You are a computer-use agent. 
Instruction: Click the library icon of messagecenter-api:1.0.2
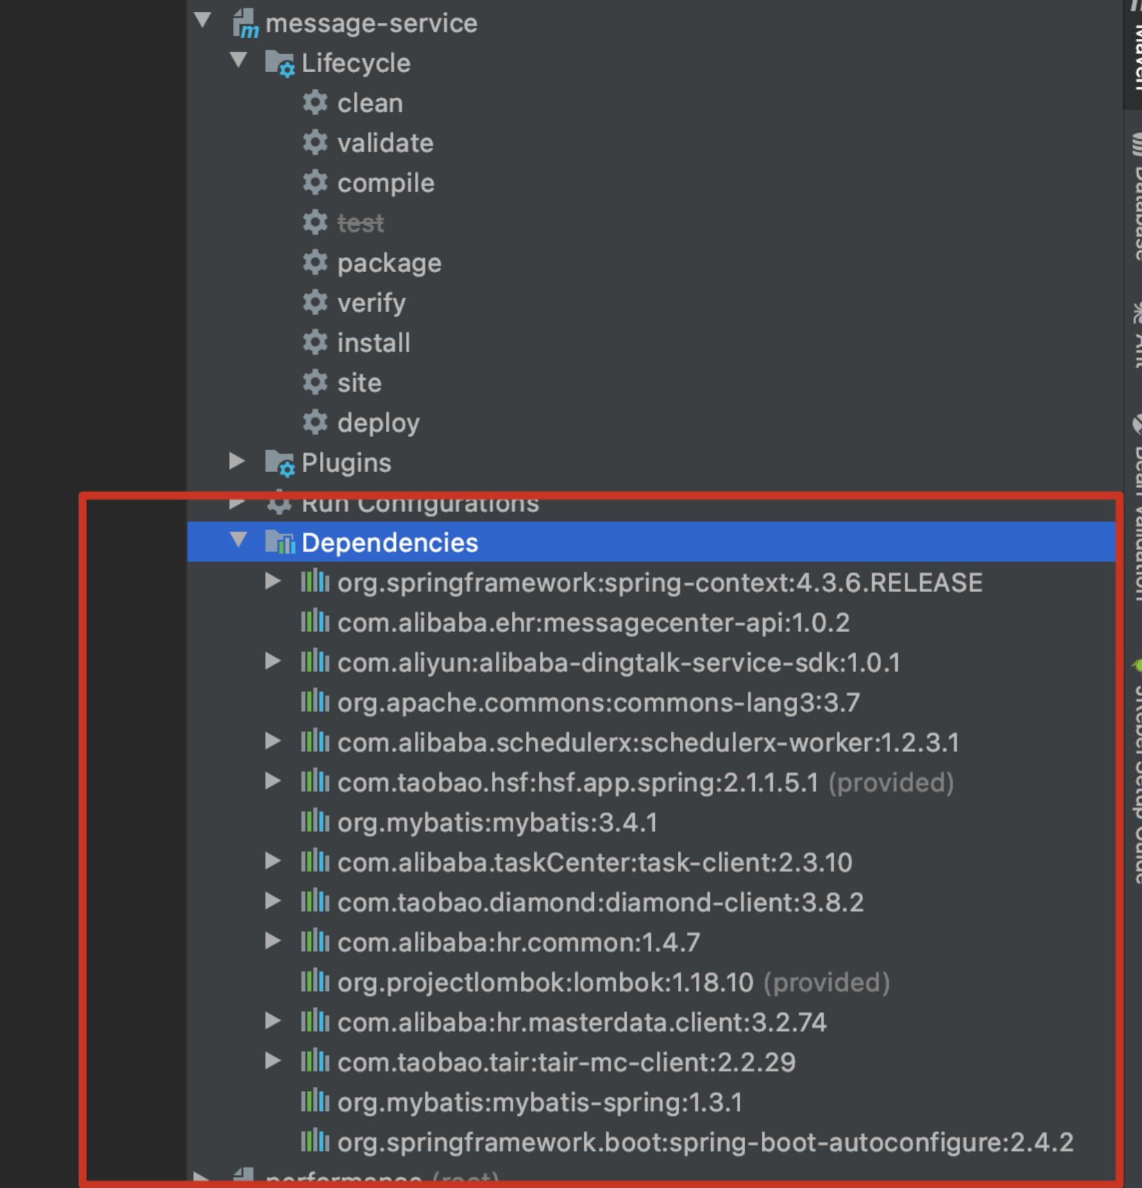tap(315, 621)
